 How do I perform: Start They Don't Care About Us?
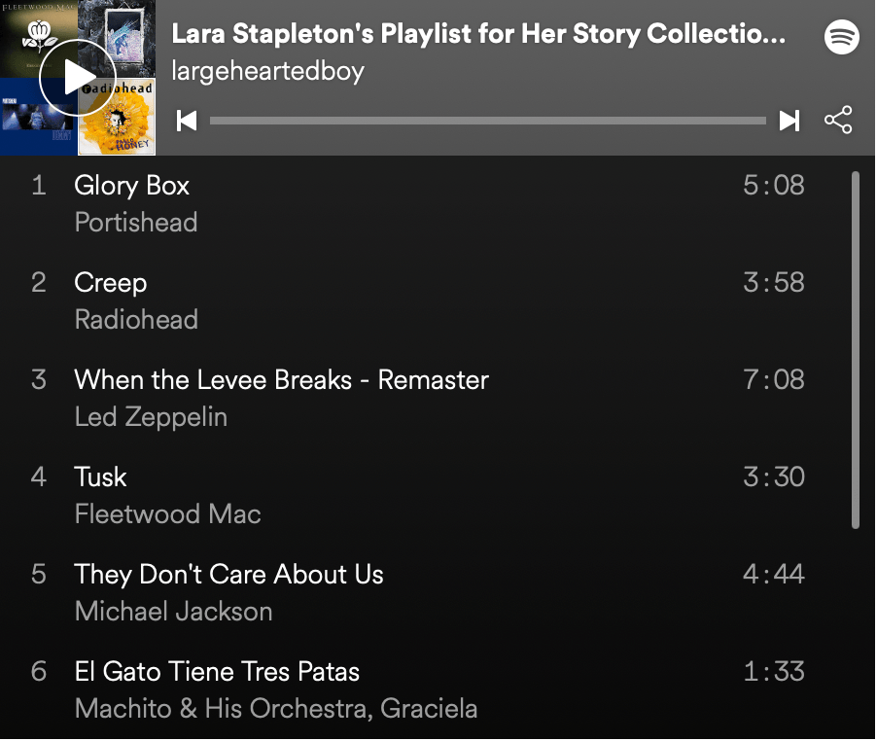(228, 575)
